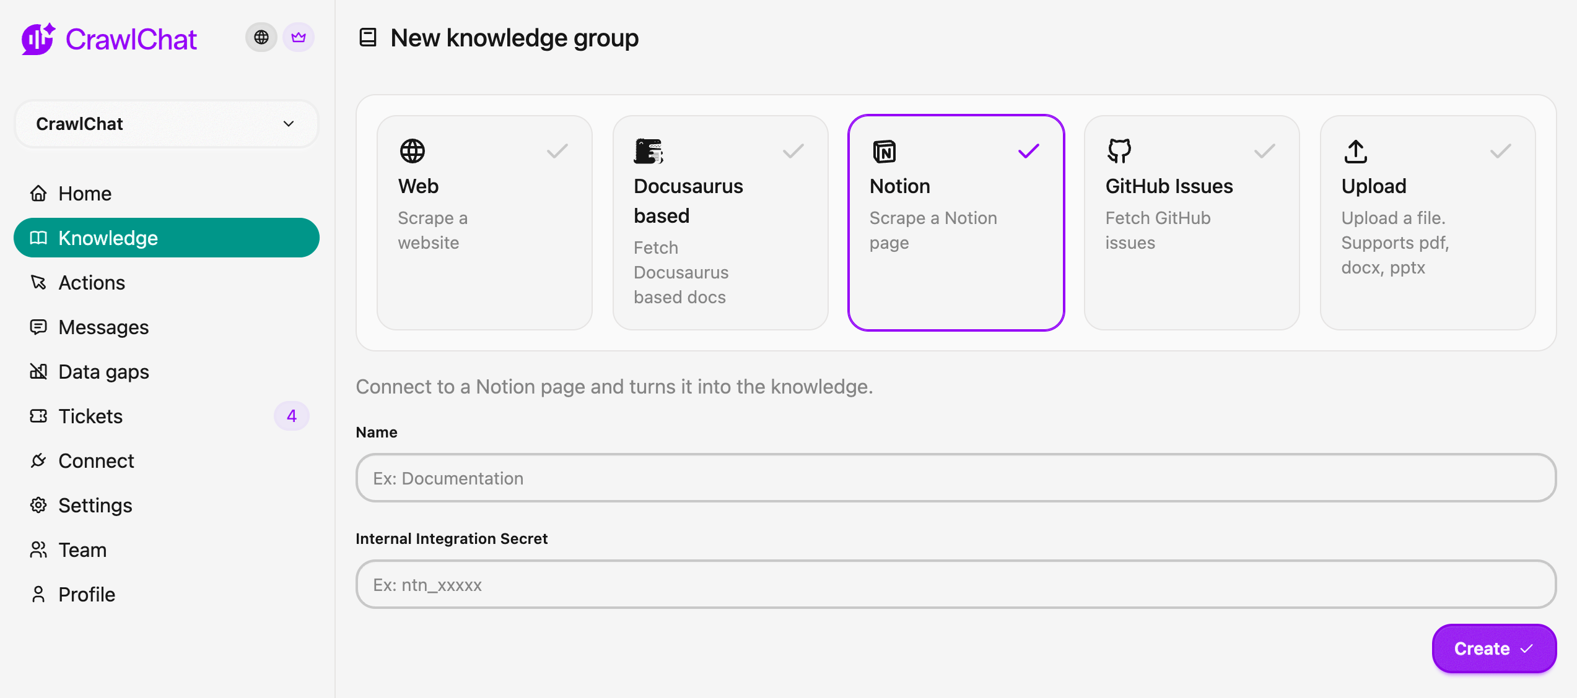This screenshot has width=1577, height=698.
Task: Click the Notion logo icon
Action: point(884,151)
